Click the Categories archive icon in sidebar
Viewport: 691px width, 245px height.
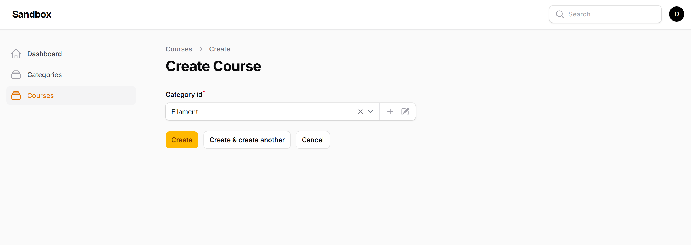coord(16,75)
